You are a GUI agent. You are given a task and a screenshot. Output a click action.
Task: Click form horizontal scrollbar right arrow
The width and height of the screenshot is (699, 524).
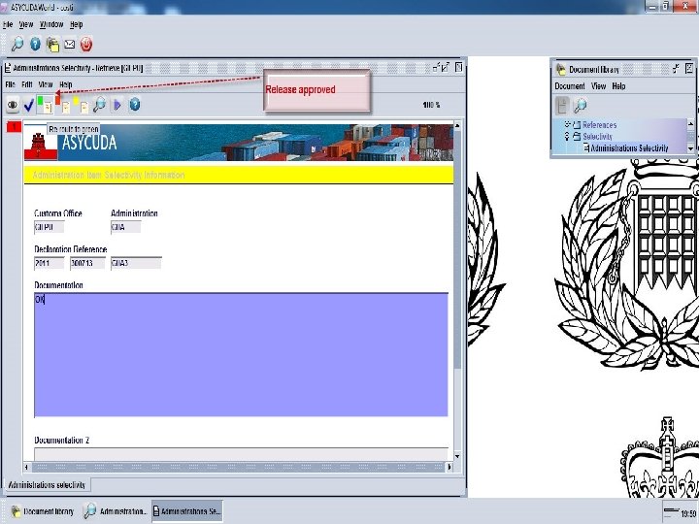coord(449,467)
